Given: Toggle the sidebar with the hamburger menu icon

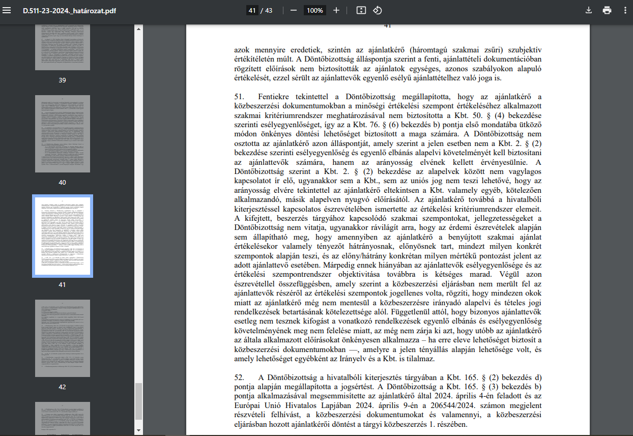Looking at the screenshot, I should [7, 10].
